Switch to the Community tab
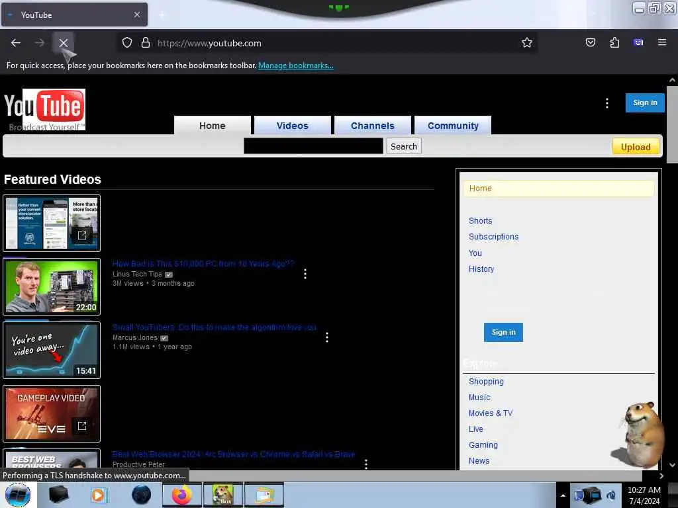Viewport: 678px width, 508px height. pos(453,126)
